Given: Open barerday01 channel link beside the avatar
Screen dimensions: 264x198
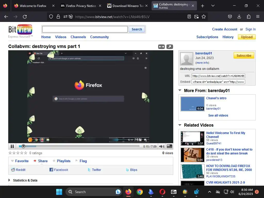Looking at the screenshot, I should click(204, 53).
